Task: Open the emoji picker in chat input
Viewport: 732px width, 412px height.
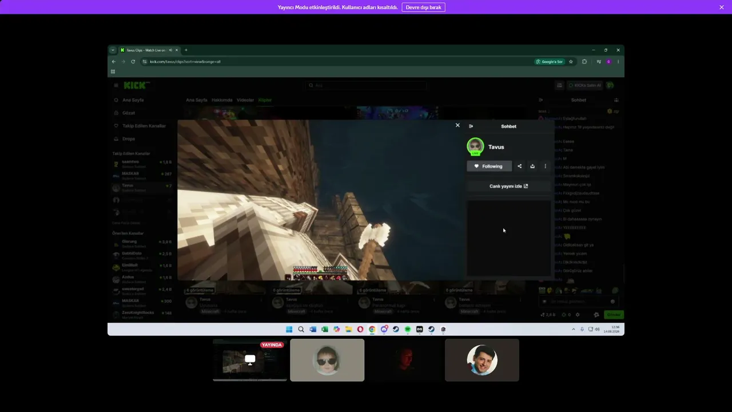Action: point(612,302)
